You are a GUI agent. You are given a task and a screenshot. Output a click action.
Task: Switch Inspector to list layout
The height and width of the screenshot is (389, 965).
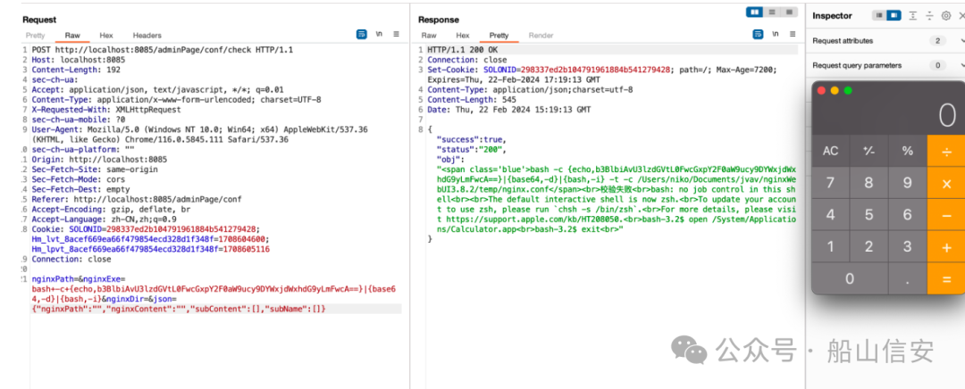[879, 16]
